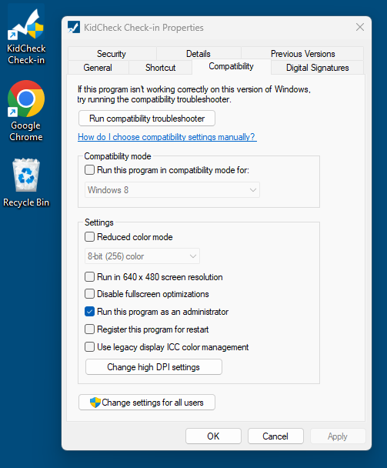Viewport: 387px width, 468px height.
Task: Switch to the Shortcut tab
Action: pos(160,68)
